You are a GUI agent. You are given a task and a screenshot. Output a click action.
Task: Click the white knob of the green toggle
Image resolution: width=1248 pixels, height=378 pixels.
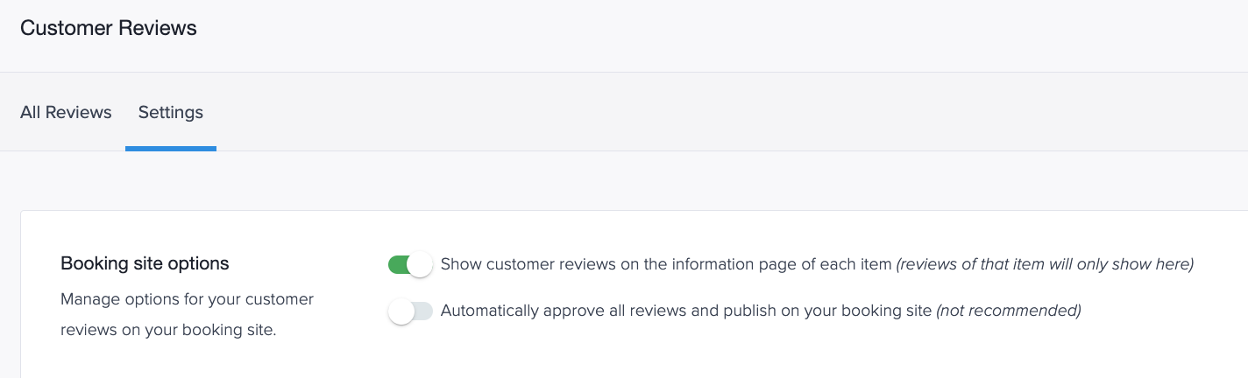pyautogui.click(x=421, y=264)
